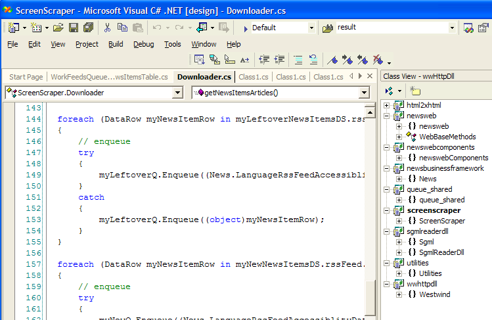Open the ScreenScraper.Downloader types dropdown

(177, 93)
